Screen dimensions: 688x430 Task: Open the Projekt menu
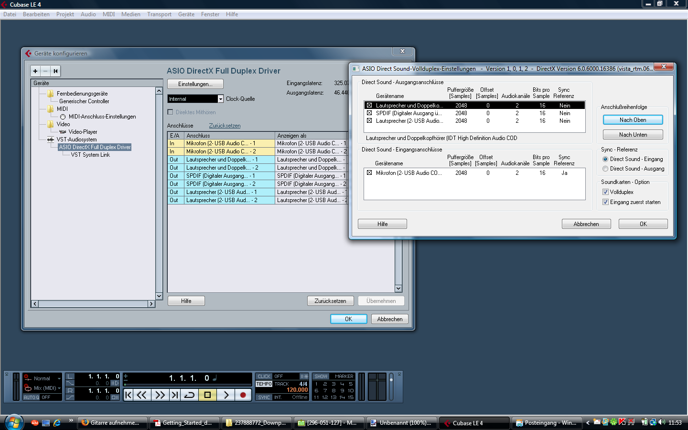click(65, 14)
